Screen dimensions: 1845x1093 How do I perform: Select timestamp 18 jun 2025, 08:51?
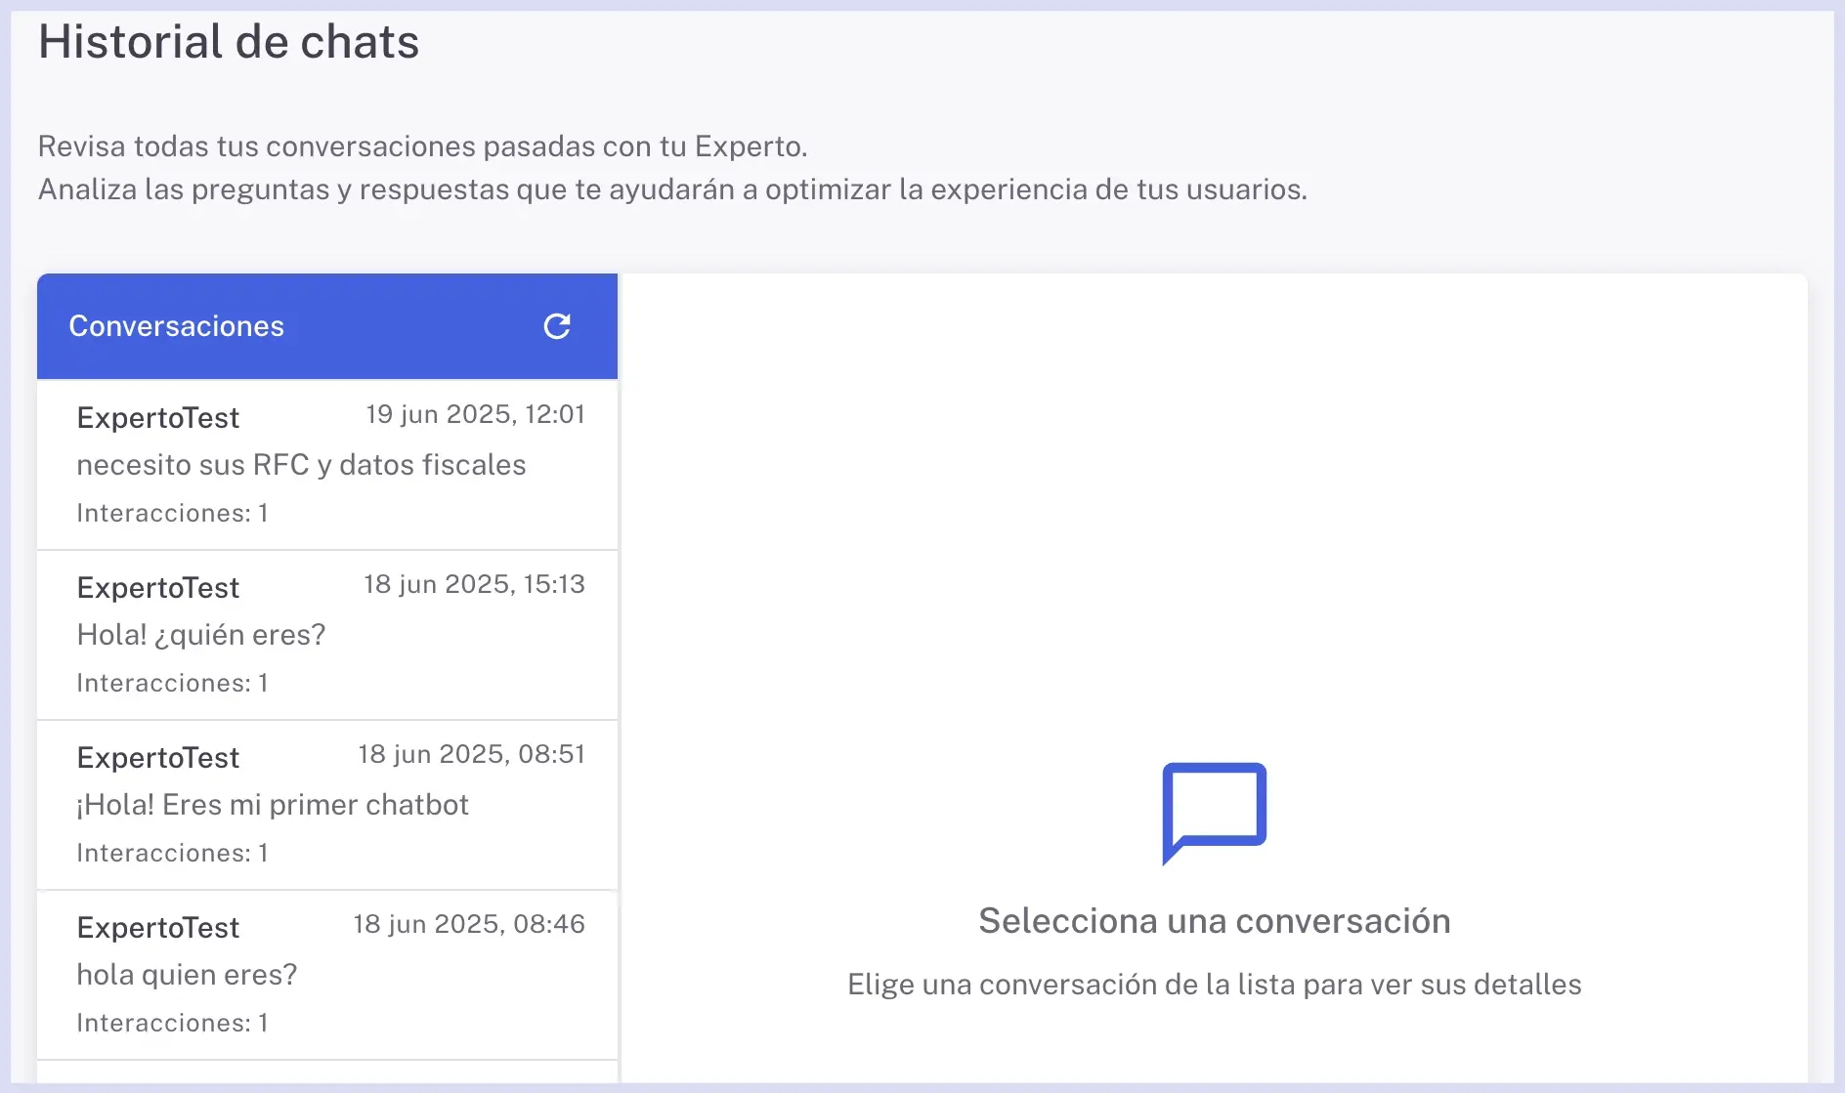point(471,754)
